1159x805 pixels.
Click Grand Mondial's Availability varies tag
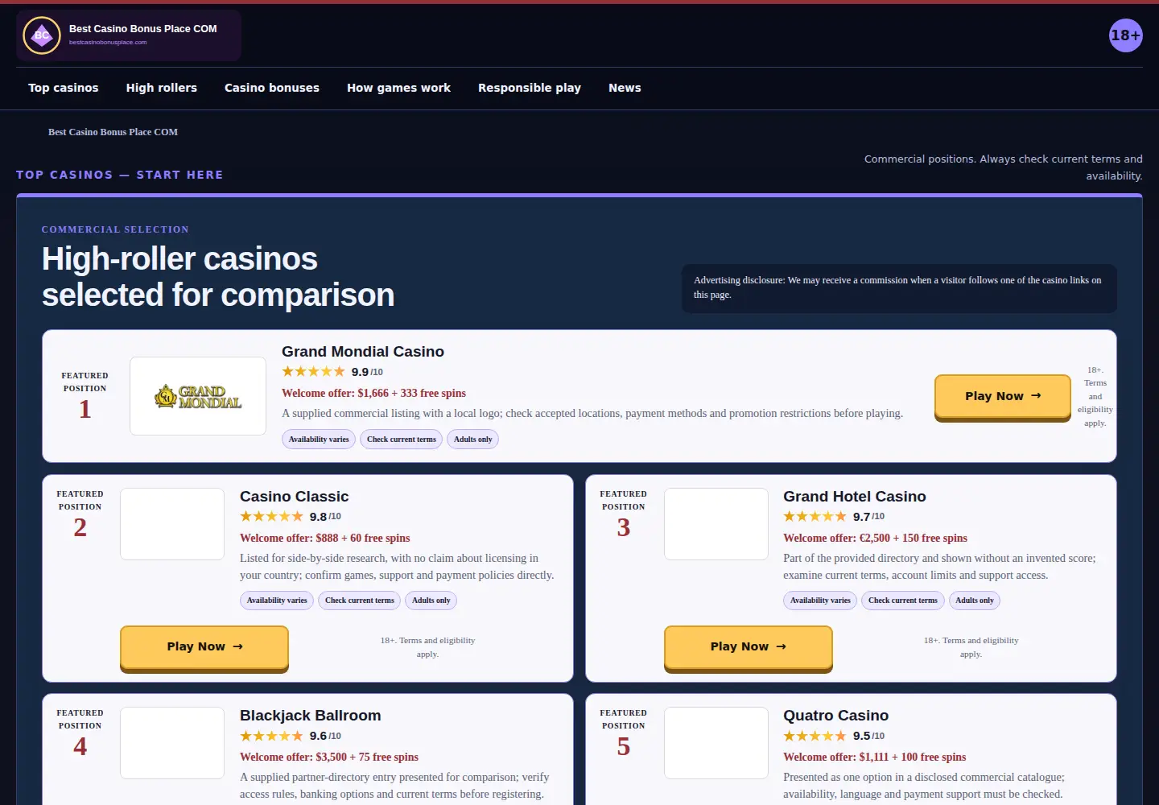[319, 440]
